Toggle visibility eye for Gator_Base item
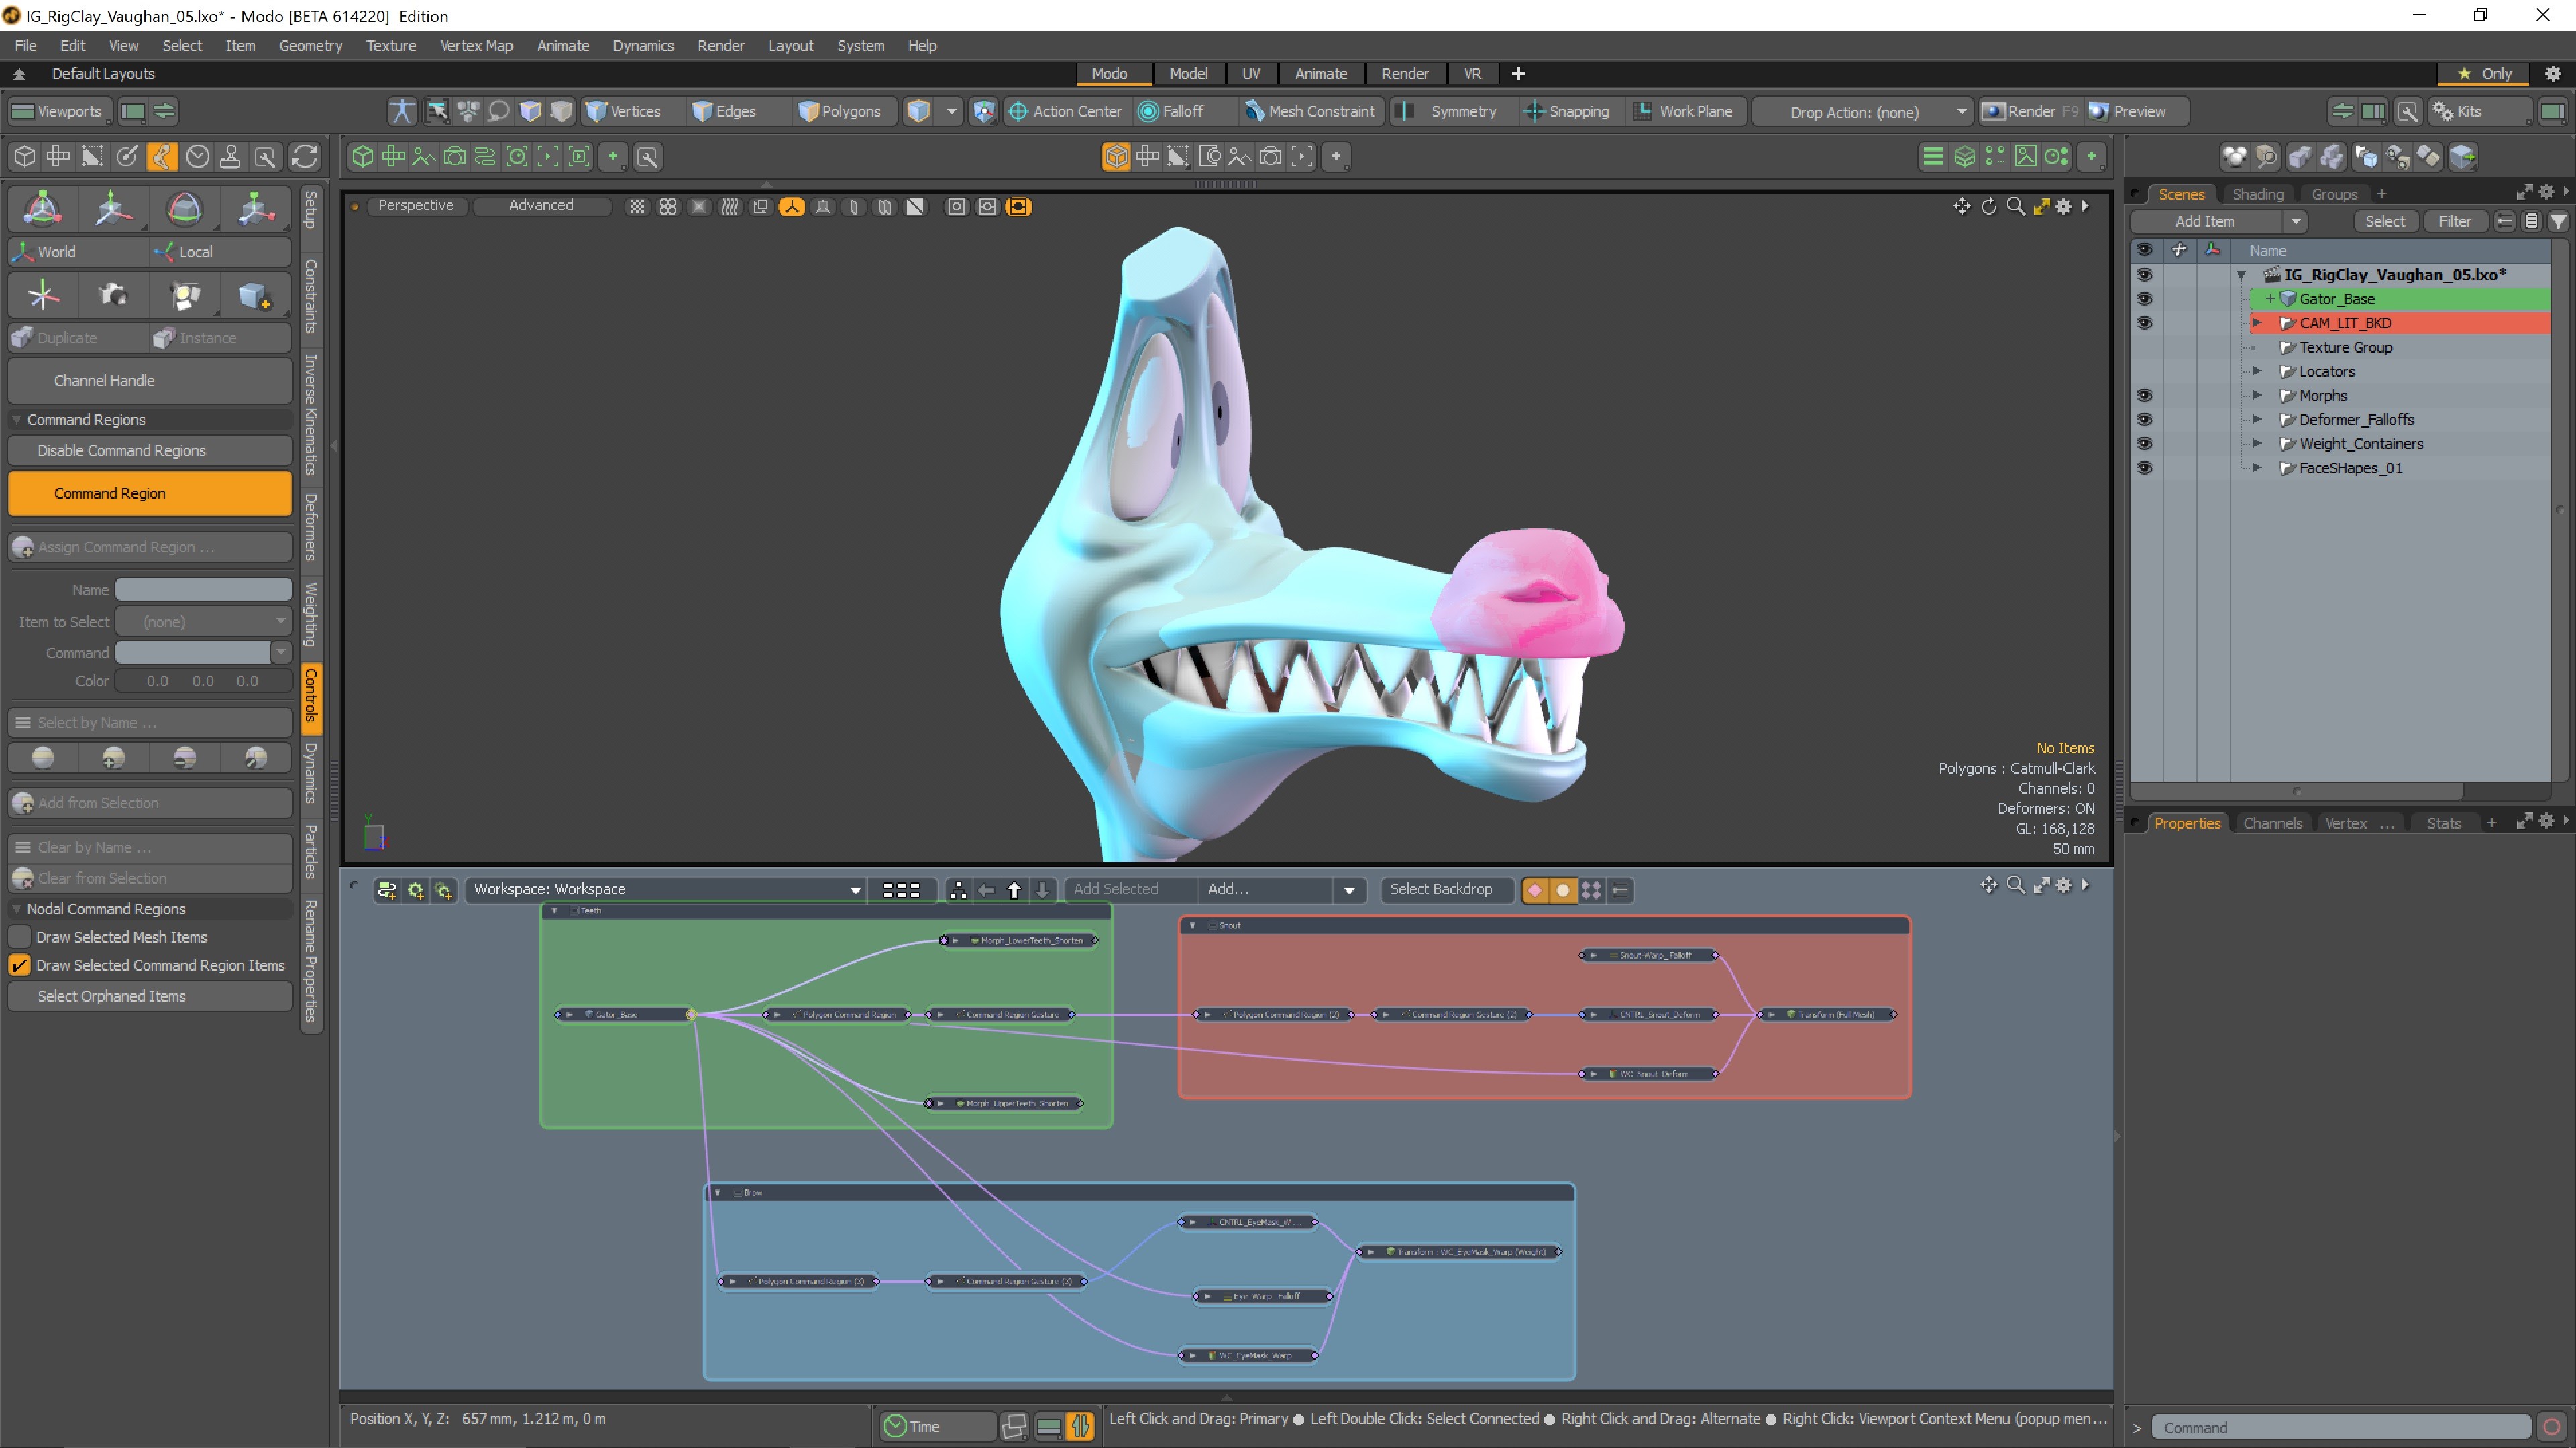Screen dimensions: 2576x1448 point(2145,298)
